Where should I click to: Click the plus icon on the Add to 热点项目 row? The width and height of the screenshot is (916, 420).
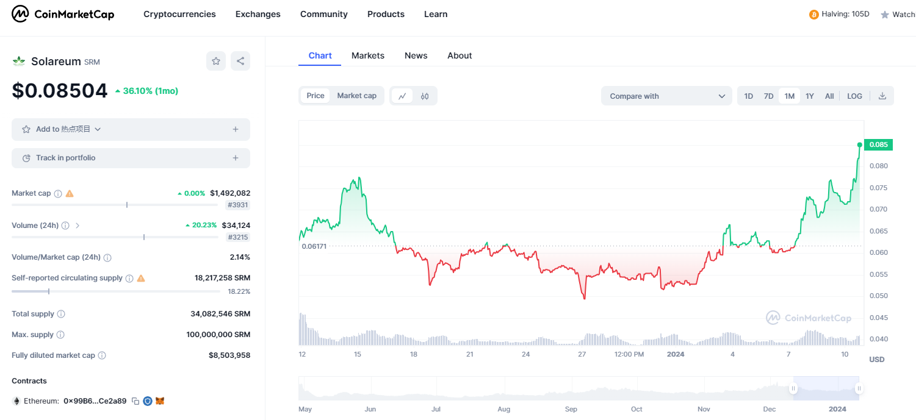(x=236, y=129)
